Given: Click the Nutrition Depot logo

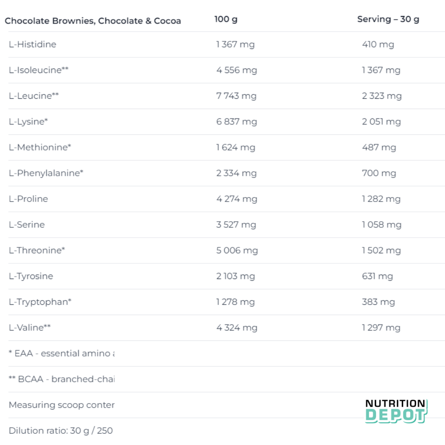Looking at the screenshot, I should click(x=395, y=411).
